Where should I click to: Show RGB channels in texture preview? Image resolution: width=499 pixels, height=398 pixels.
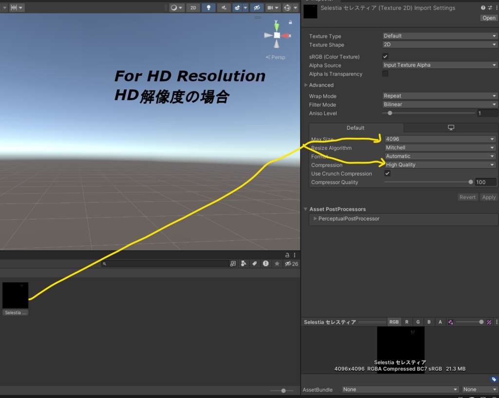[394, 322]
